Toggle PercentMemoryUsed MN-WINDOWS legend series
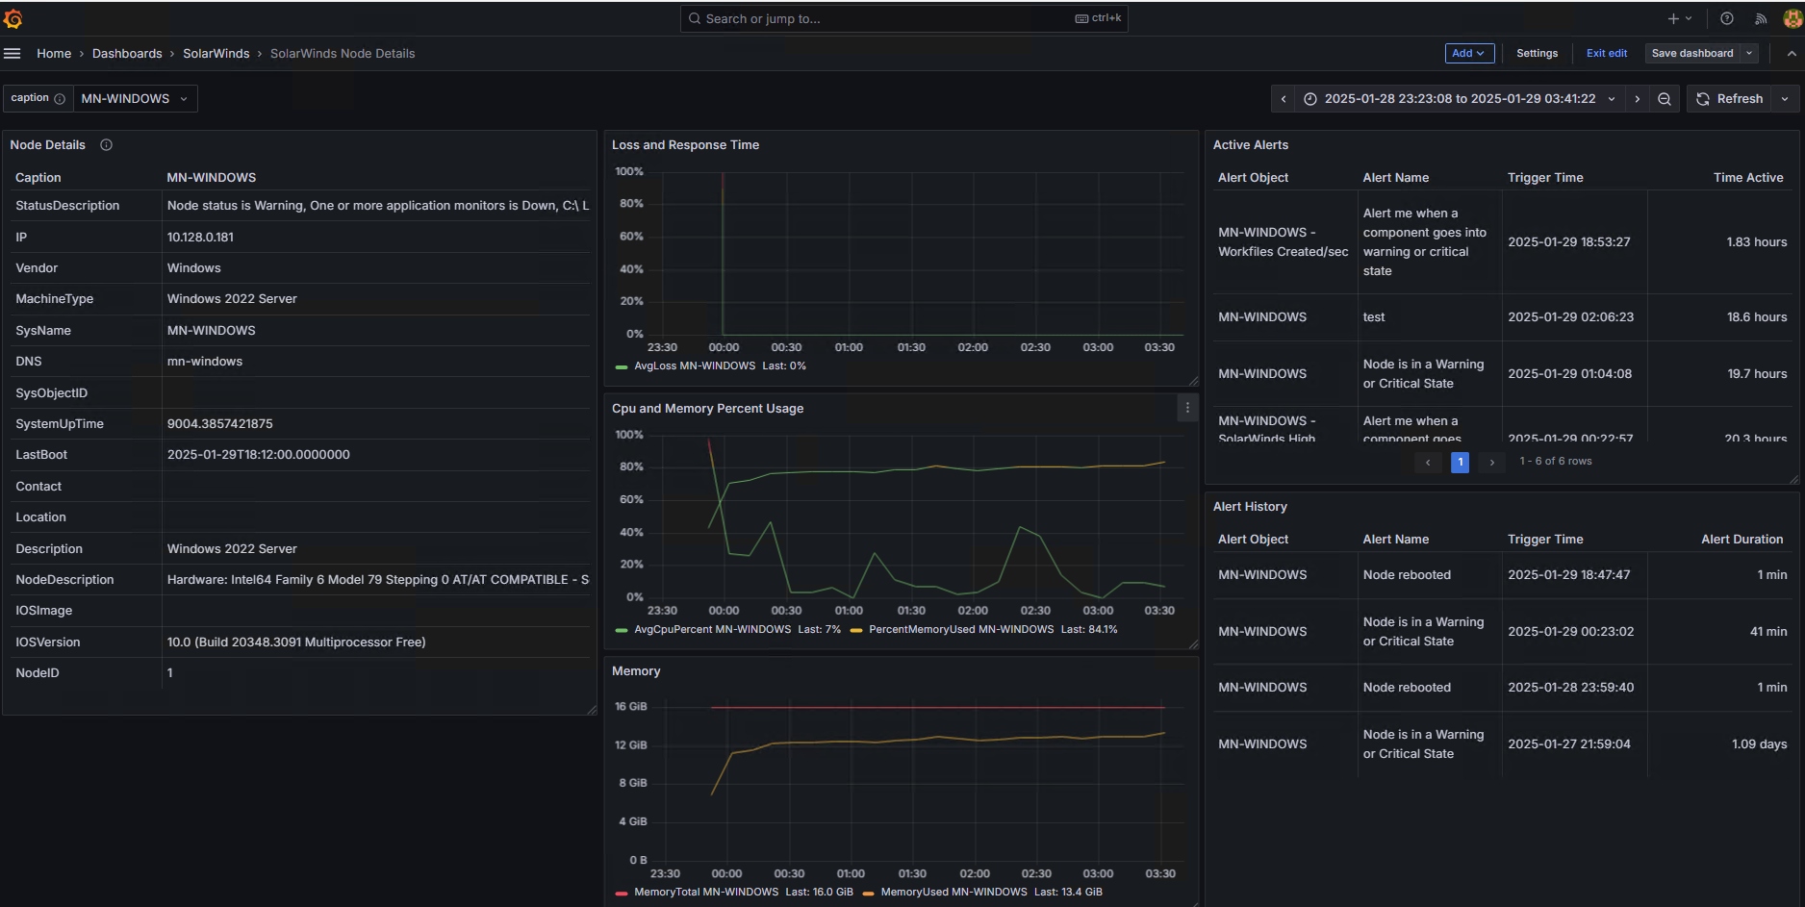Screen dimensions: 1805x907 coord(960,630)
